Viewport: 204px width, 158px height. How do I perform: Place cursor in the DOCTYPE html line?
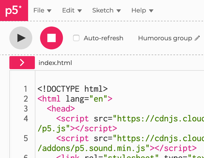tap(72, 89)
